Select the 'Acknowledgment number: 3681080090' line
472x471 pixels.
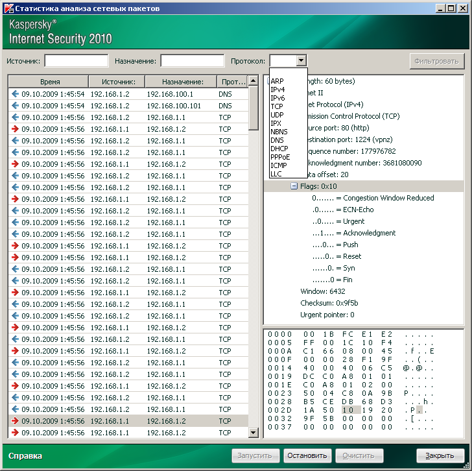[364, 163]
